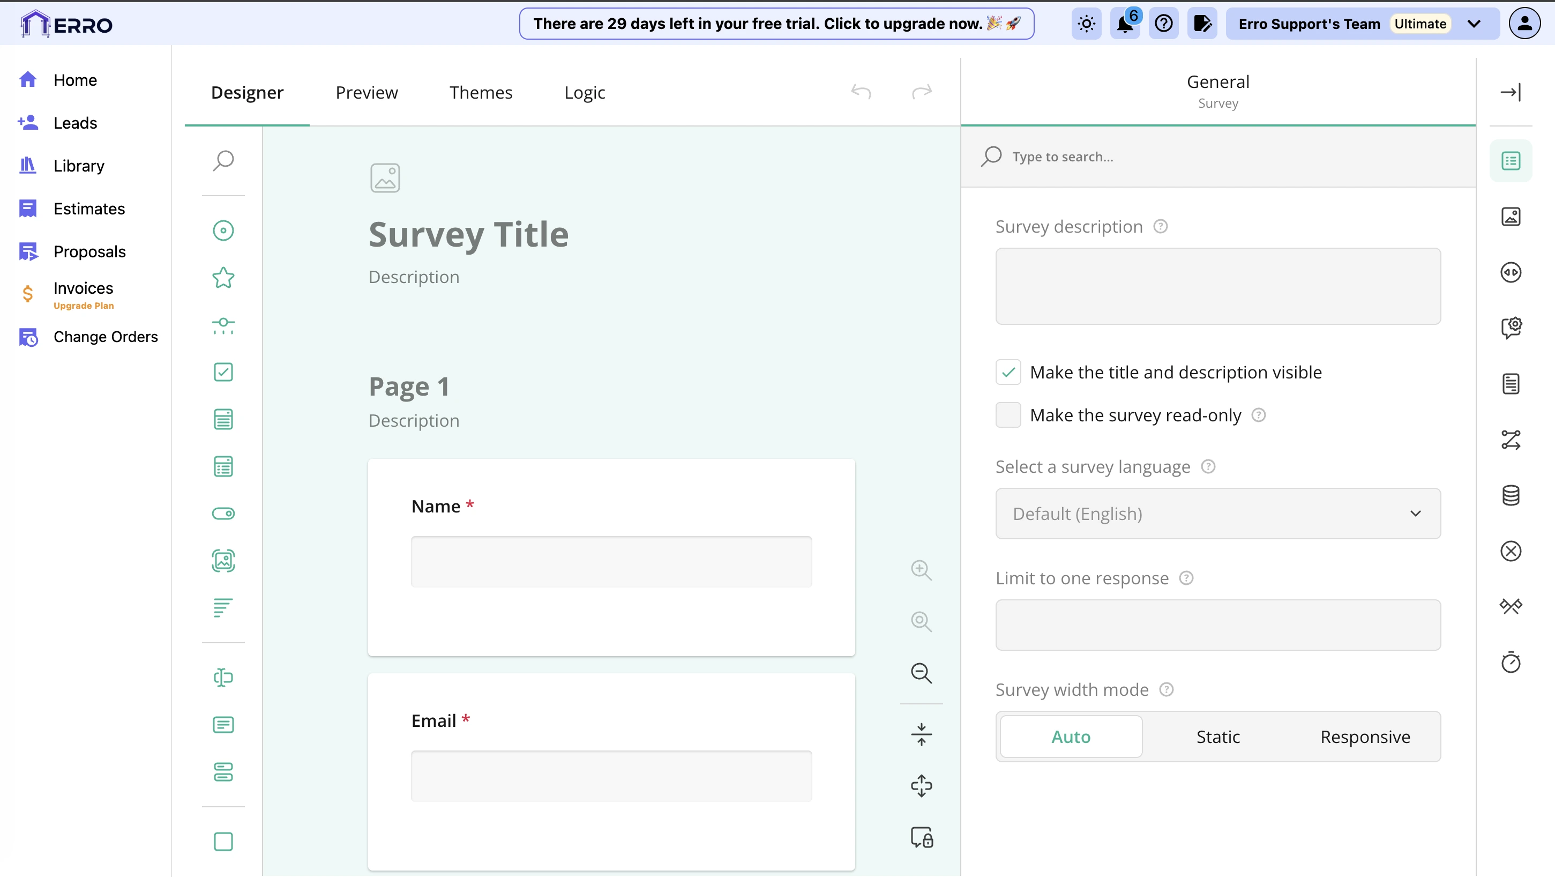Click the radio button group toolbox icon
Viewport: 1555px width, 877px height.
point(223,231)
